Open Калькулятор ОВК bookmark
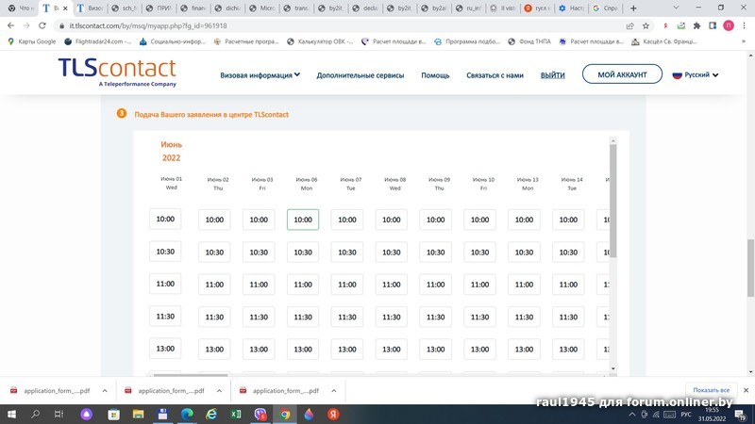755x424 pixels. [320, 41]
